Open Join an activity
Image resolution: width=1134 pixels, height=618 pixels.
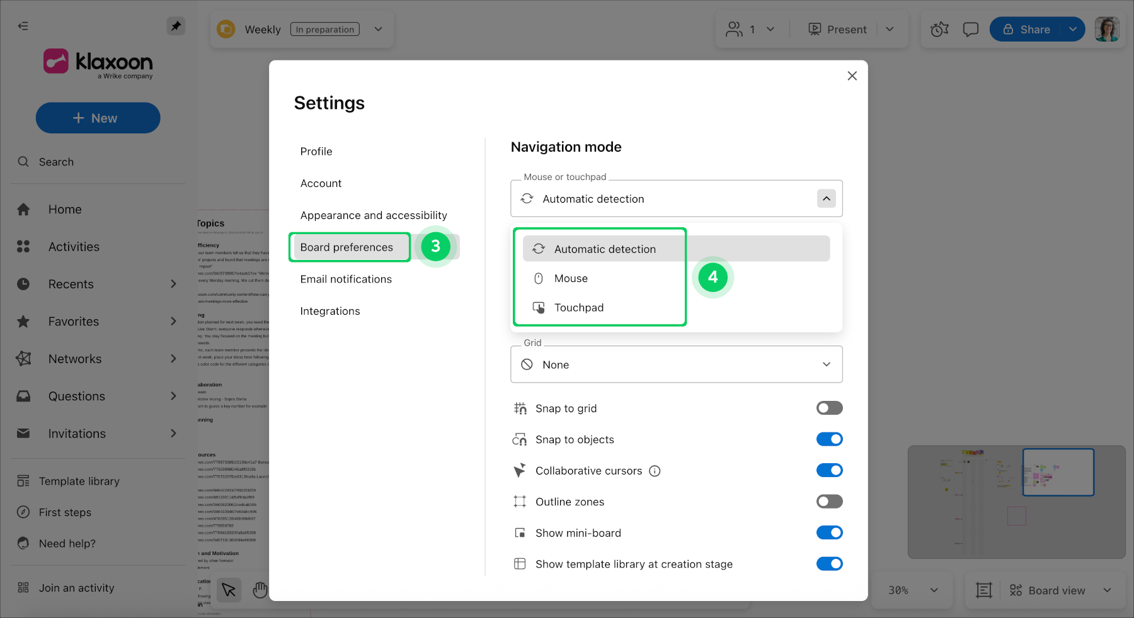point(77,587)
